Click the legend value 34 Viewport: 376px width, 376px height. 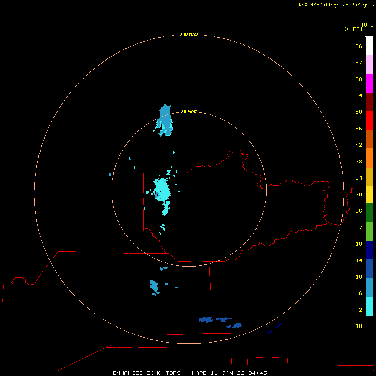coord(359,178)
